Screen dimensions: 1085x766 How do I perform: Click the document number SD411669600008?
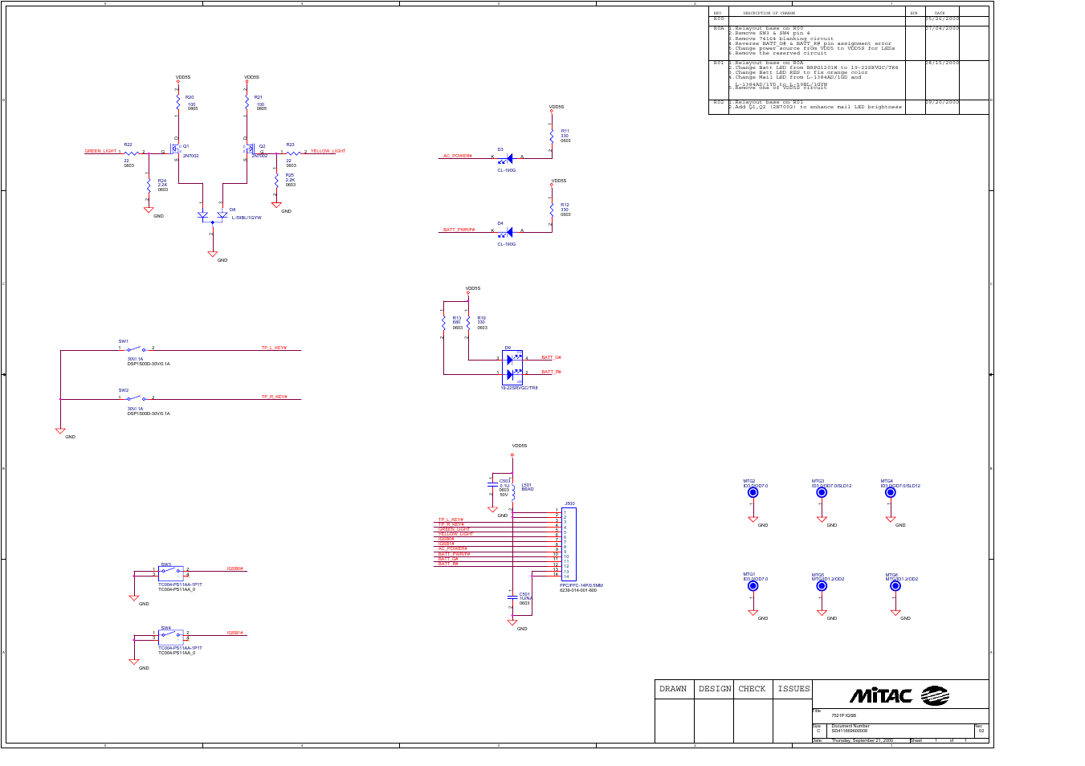pos(849,731)
